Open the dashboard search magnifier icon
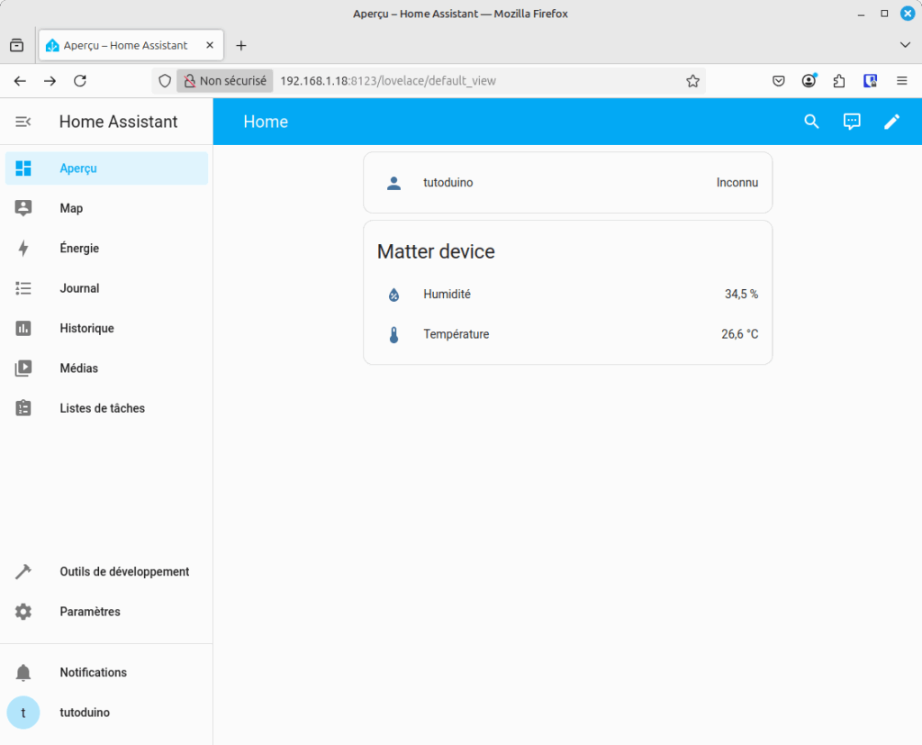 (811, 122)
